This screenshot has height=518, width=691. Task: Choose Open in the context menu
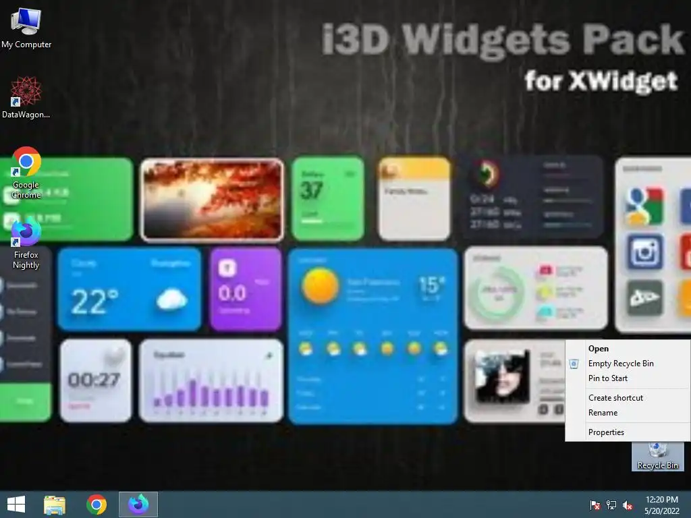point(628,349)
